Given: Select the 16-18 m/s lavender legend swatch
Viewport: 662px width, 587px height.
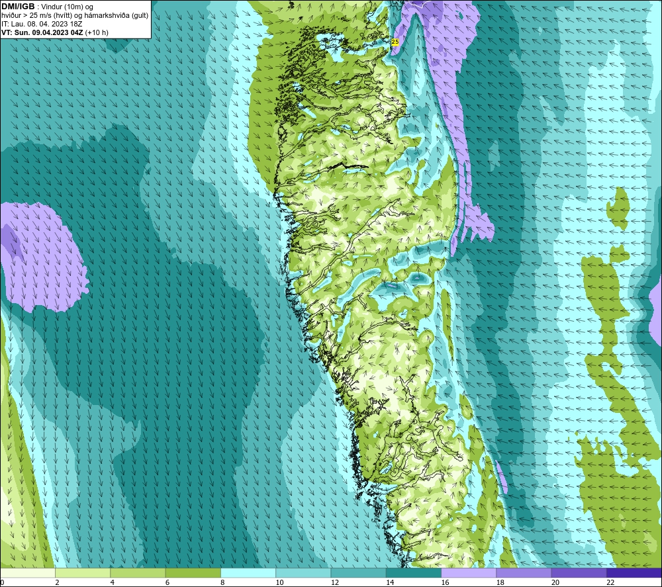Looking at the screenshot, I should [469, 573].
